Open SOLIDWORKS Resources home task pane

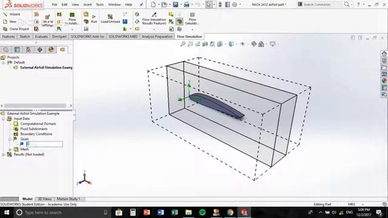(384, 53)
